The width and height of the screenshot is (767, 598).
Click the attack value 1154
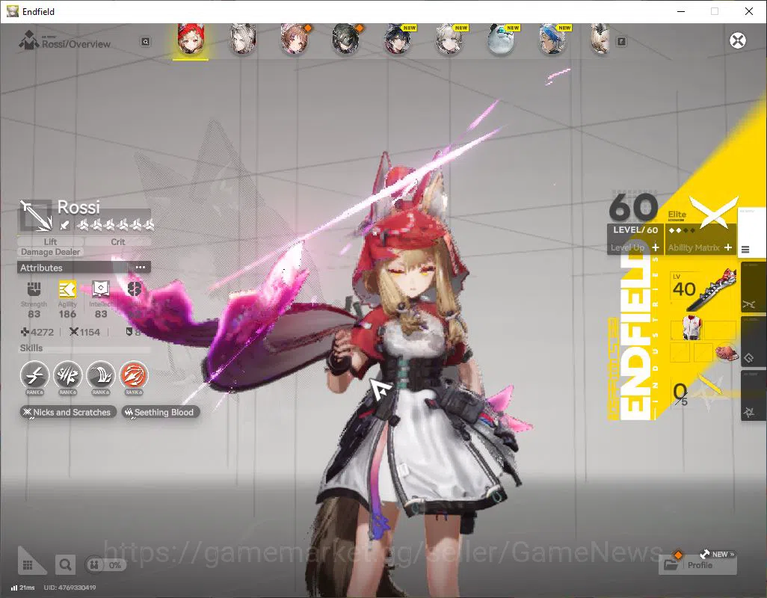90,332
